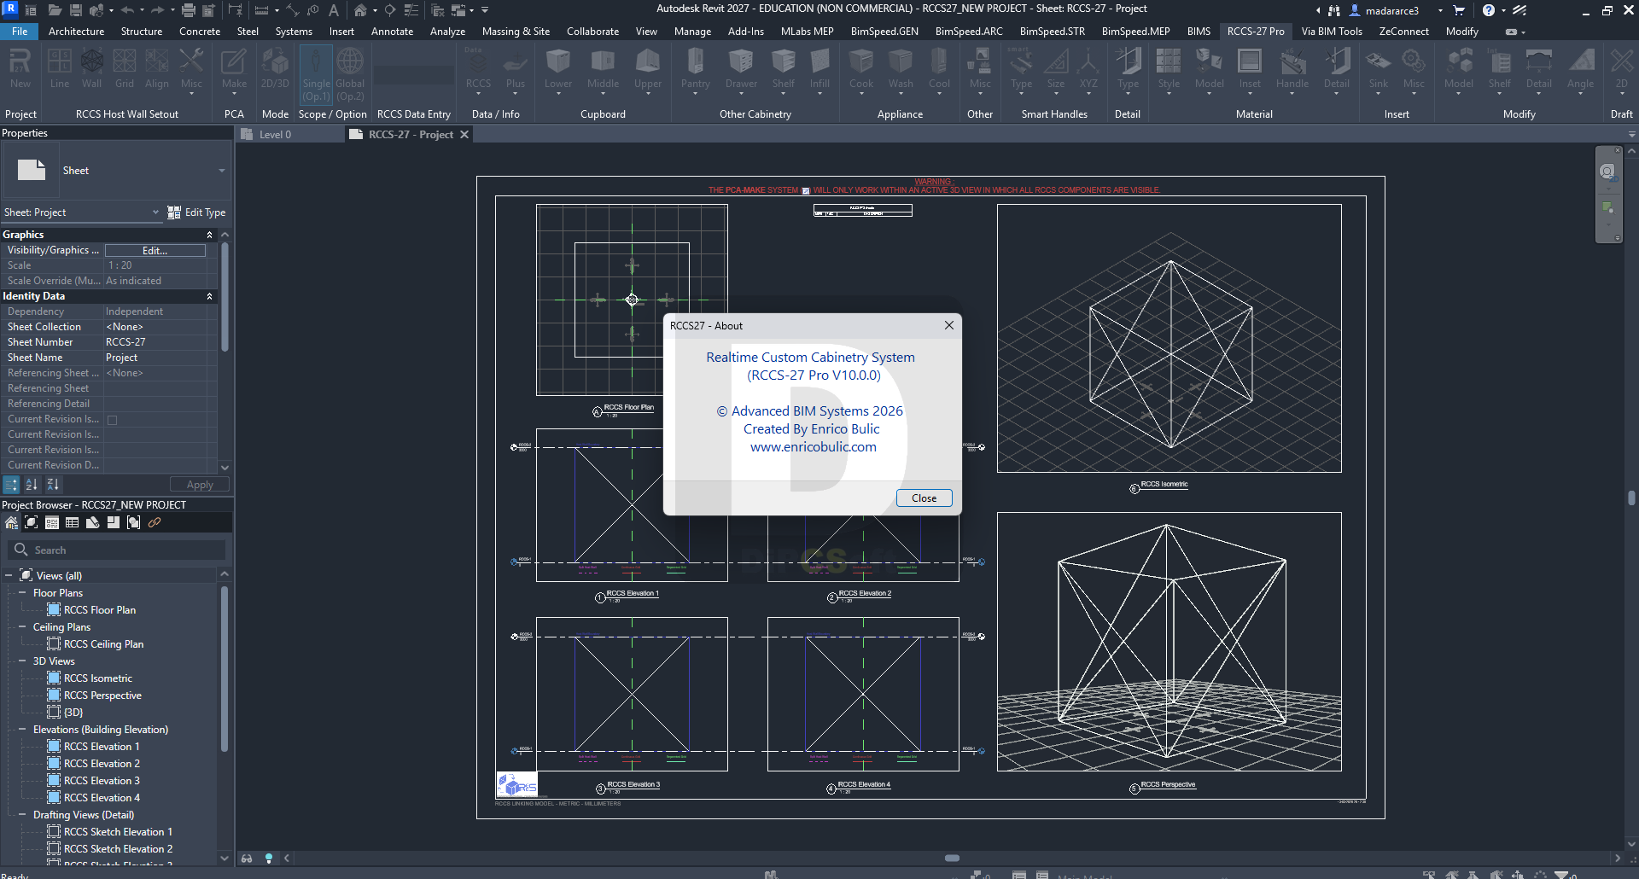The height and width of the screenshot is (879, 1639).
Task: Select the Wall setout tool
Action: pos(91,68)
